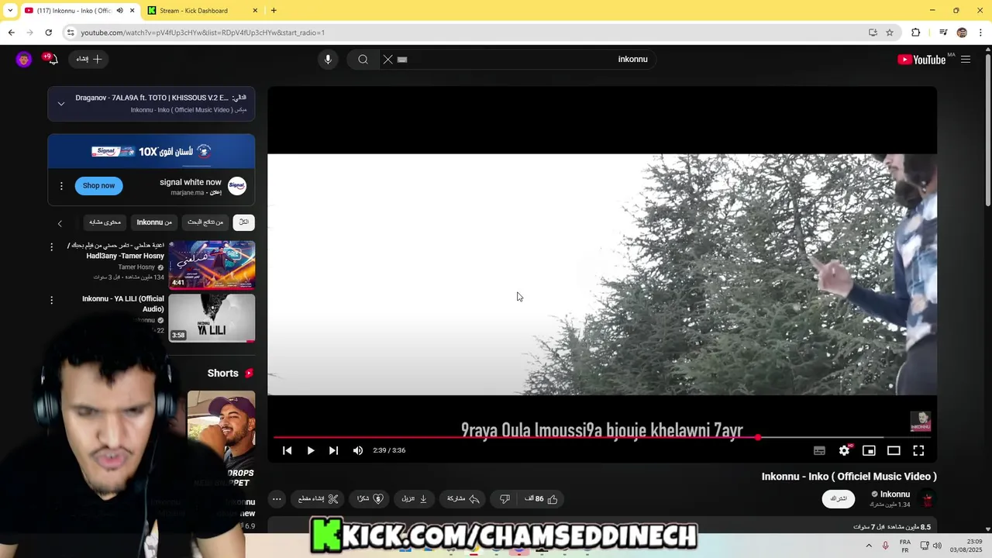992x558 pixels.
Task: Select the محتوى مشابه filter chip
Action: click(x=105, y=222)
